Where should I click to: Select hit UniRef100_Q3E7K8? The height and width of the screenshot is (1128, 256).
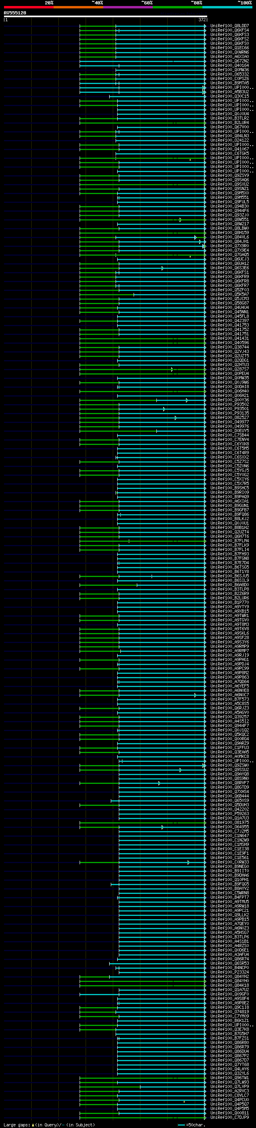coord(230,1030)
